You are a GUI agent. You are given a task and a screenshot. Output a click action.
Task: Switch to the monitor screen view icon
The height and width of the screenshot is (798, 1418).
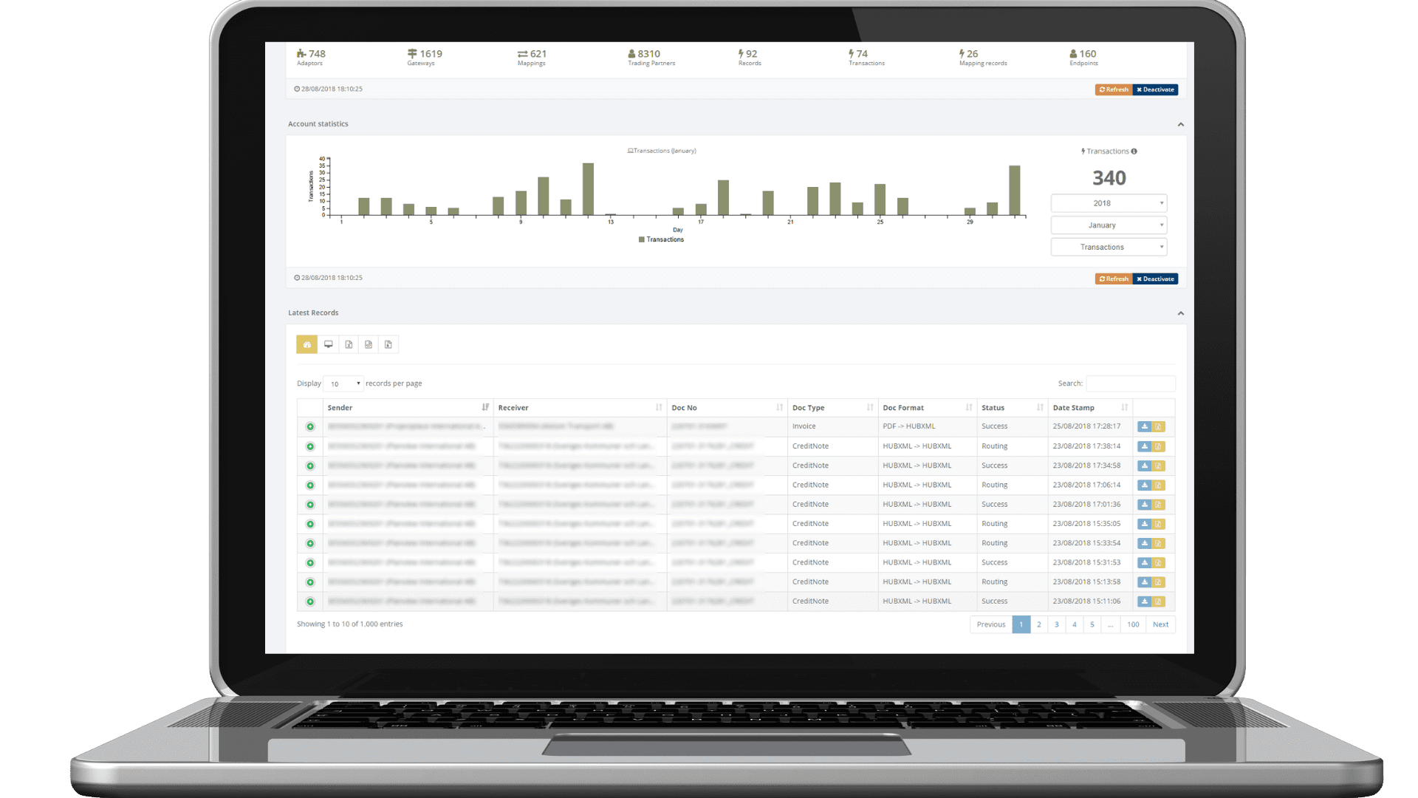(x=329, y=344)
